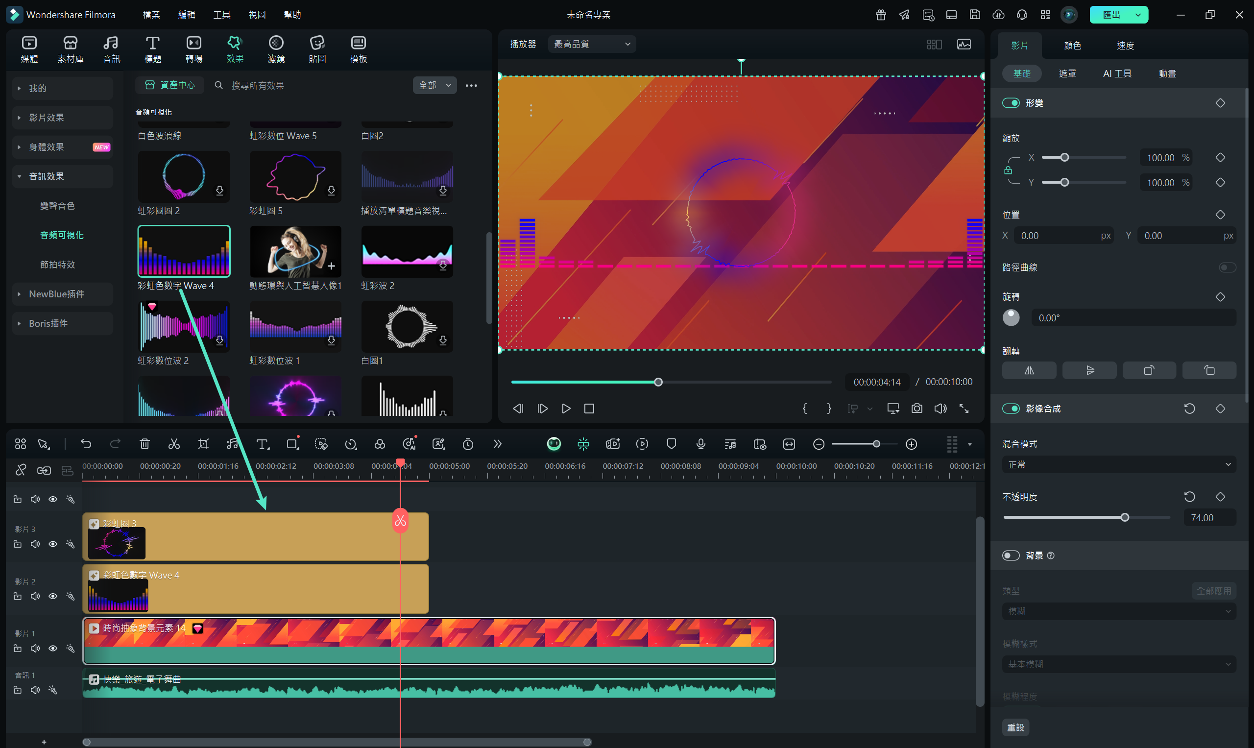Open the 濾鏡 filters panel
Viewport: 1254px width, 748px height.
[x=276, y=49]
